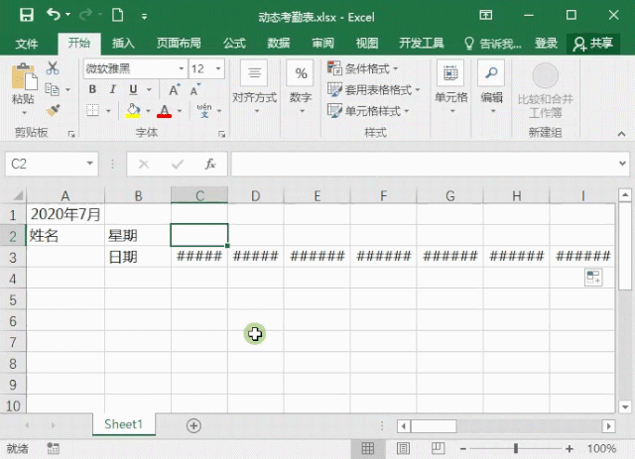The height and width of the screenshot is (459, 635).
Task: Switch to the 数据 (Data) tab
Action: pos(278,43)
